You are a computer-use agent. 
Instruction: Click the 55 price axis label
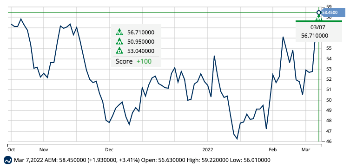(x=328, y=48)
